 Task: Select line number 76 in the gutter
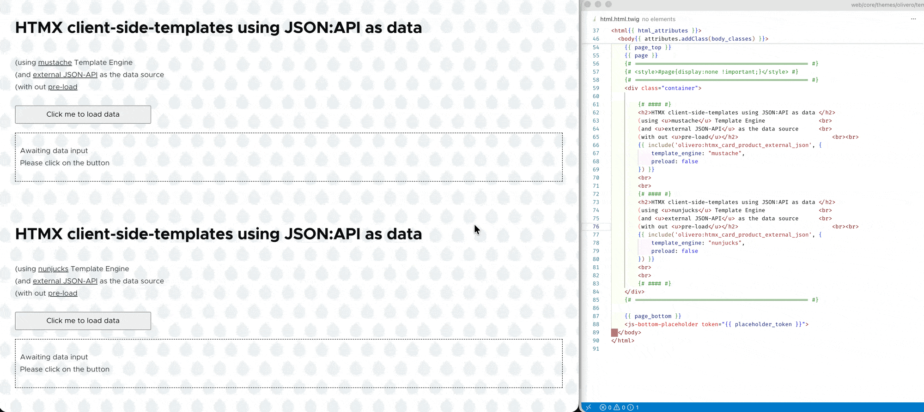(596, 227)
